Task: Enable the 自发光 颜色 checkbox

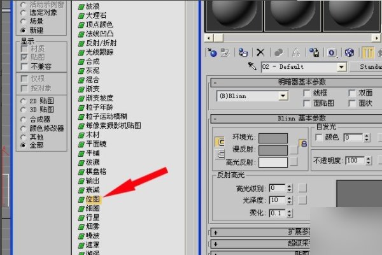Action: (x=319, y=138)
